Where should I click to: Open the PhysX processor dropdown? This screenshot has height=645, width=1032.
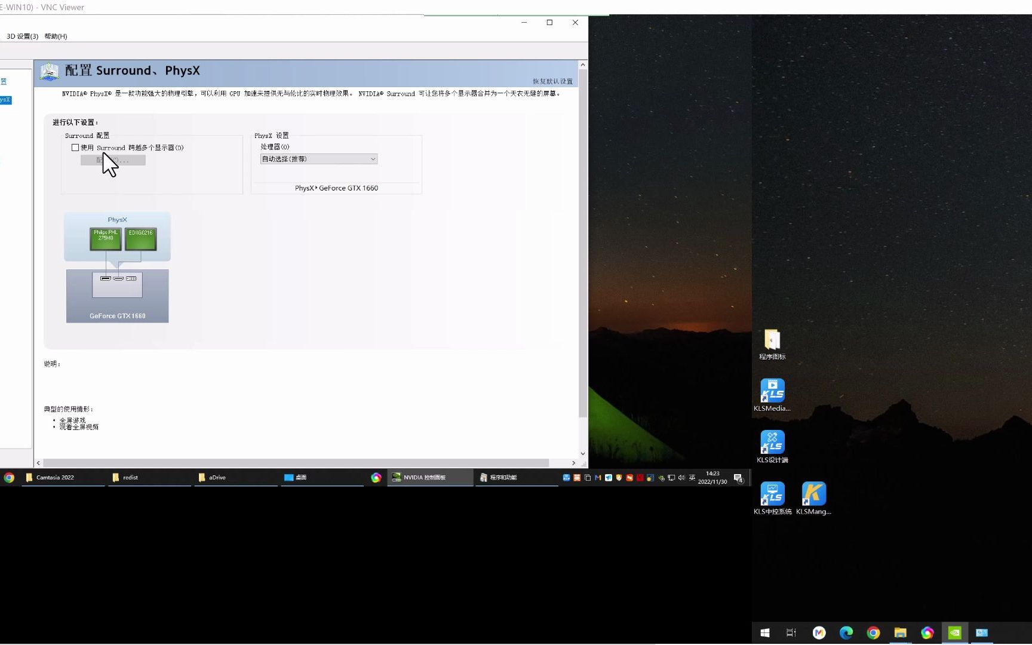[319, 159]
